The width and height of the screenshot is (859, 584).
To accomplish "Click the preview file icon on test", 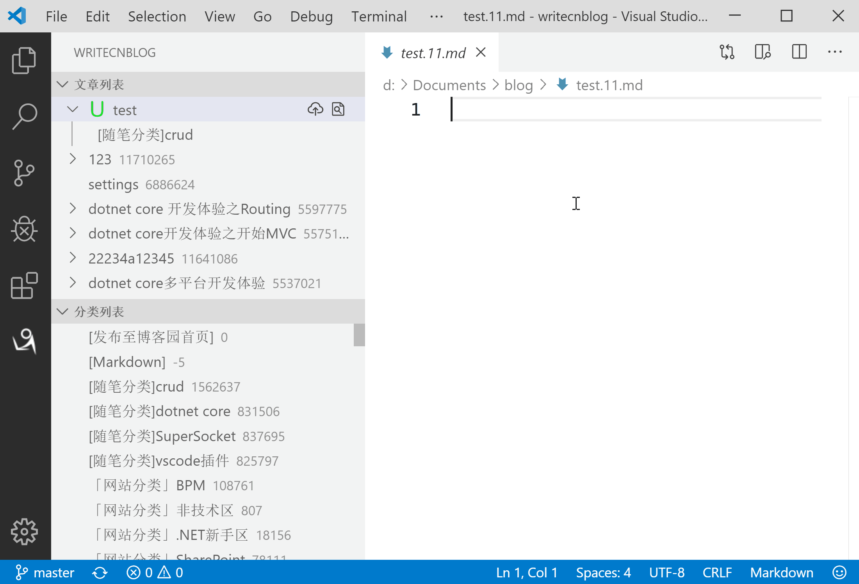I will pos(338,109).
